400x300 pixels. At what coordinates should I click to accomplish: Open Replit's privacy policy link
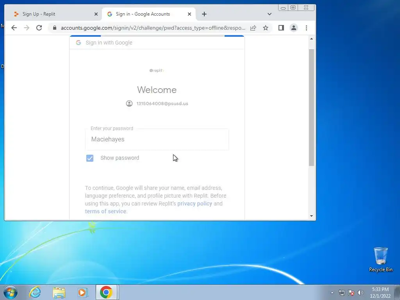[x=195, y=204]
